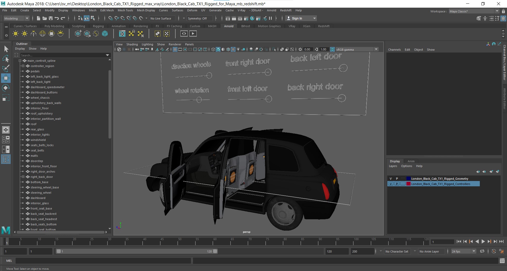This screenshot has width=507, height=271.
Task: Click the Snap to grids icon
Action: click(x=110, y=18)
